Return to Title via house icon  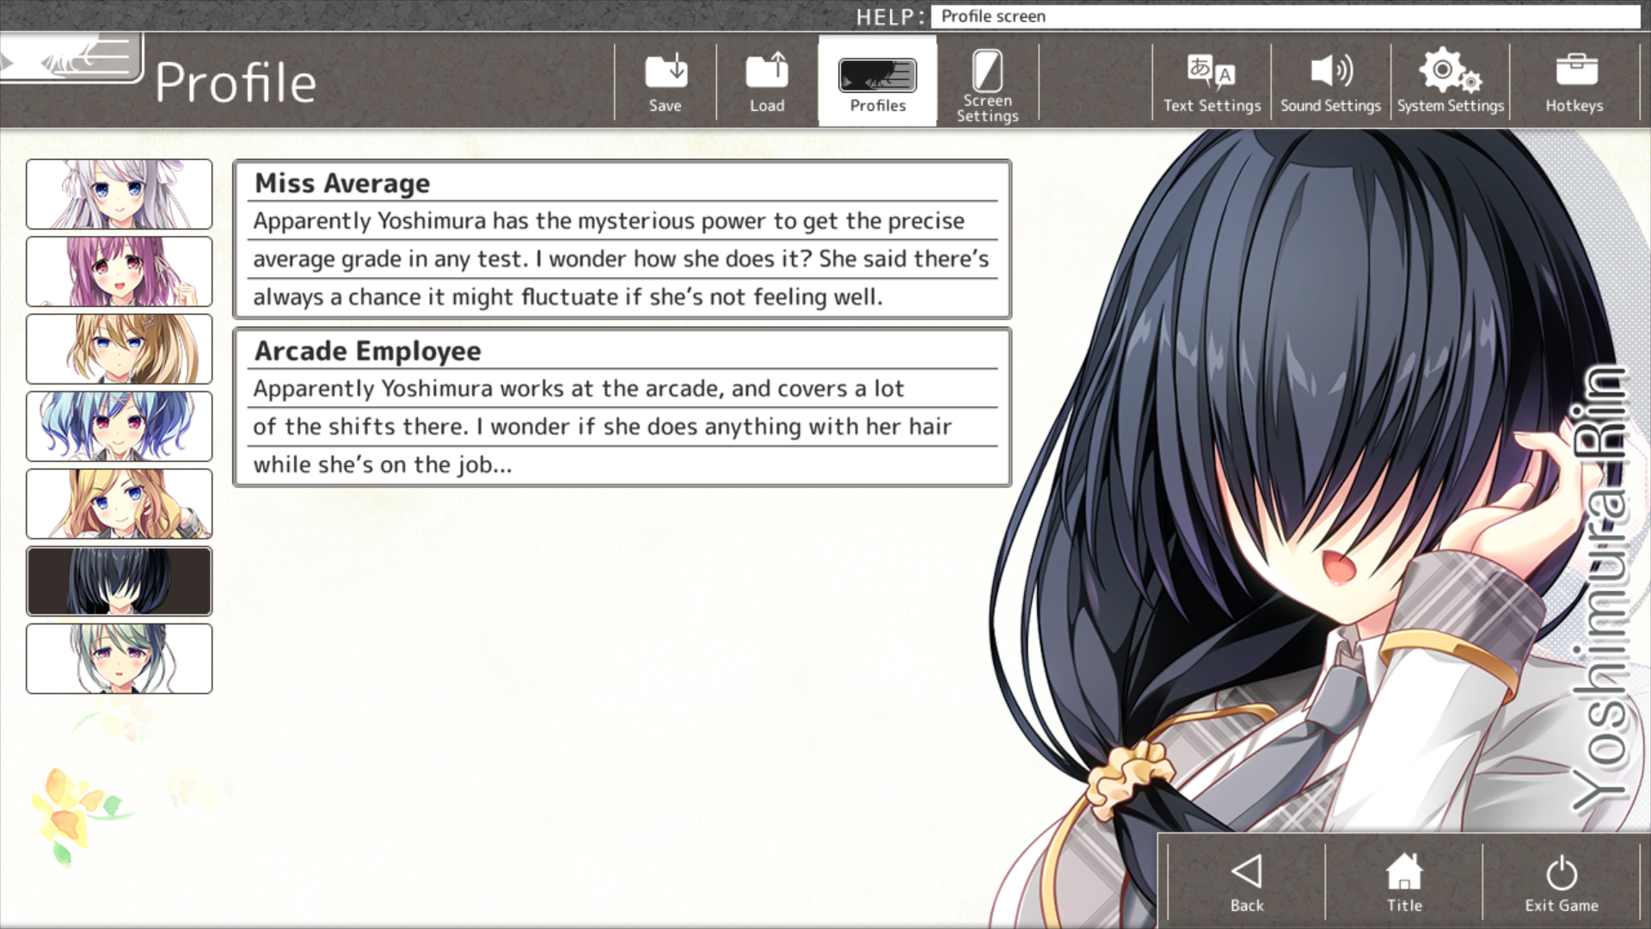[1403, 873]
